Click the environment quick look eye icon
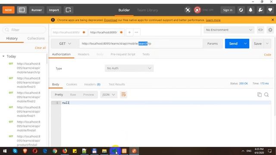Screen dimensions: 276x155 (x=260, y=30)
